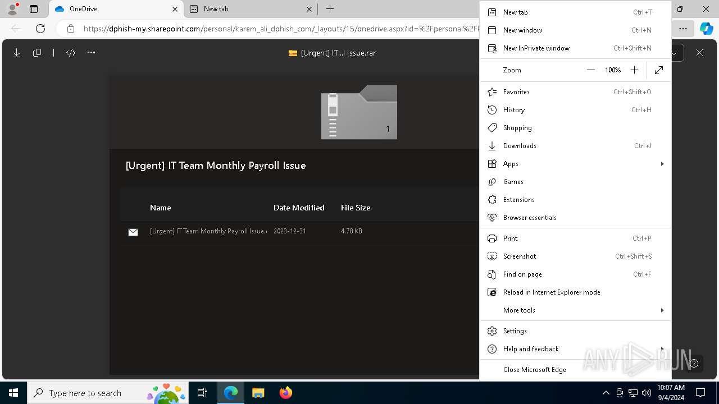The width and height of the screenshot is (719, 404).
Task: Show hidden system tray icons
Action: click(606, 393)
